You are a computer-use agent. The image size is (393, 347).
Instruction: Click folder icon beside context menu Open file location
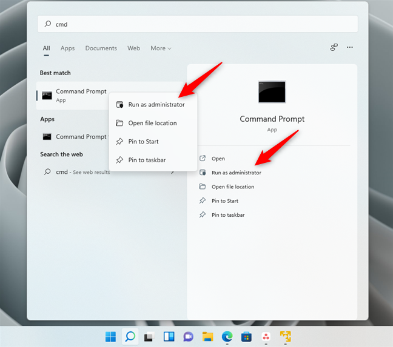(x=119, y=123)
